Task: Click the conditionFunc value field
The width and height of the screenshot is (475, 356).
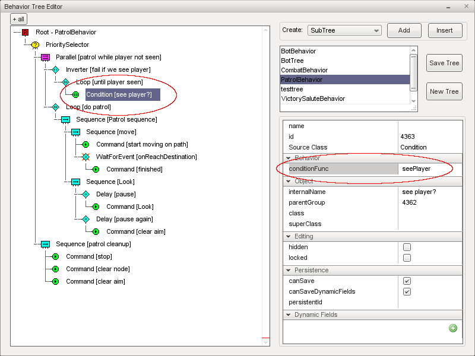Action: [430, 169]
